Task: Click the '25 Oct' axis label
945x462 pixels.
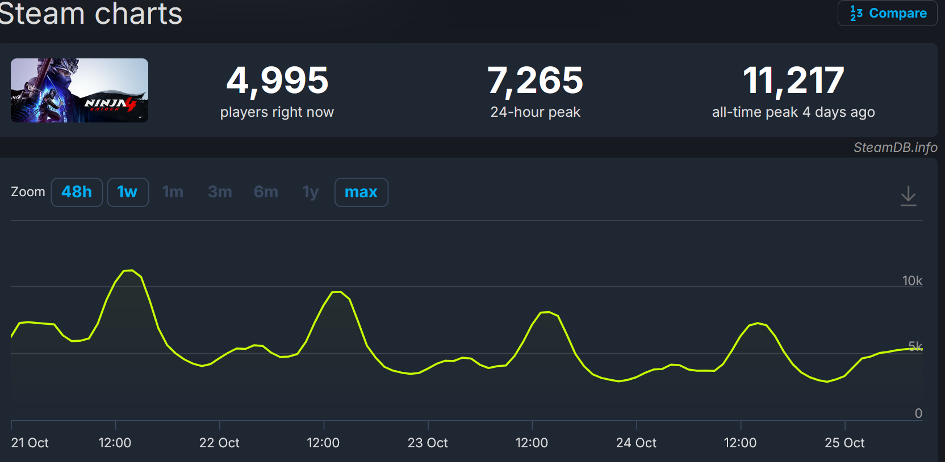Action: pos(844,443)
